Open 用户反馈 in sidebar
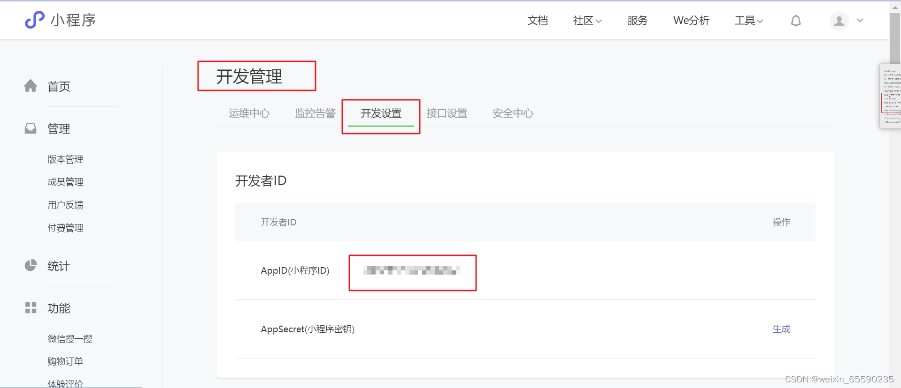This screenshot has width=901, height=388. pyautogui.click(x=65, y=205)
